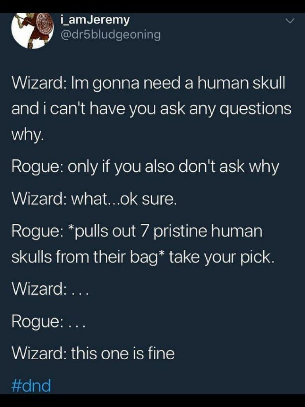Follow the #dnd hashtag link

point(31,386)
